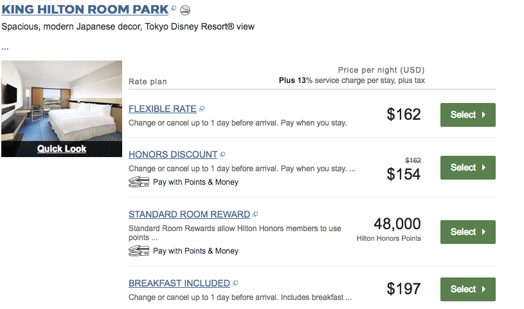
Task: Click the no-smoking icon by room title
Action: (185, 10)
